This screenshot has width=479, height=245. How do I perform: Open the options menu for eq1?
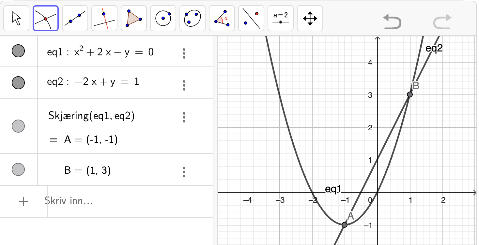(x=184, y=53)
